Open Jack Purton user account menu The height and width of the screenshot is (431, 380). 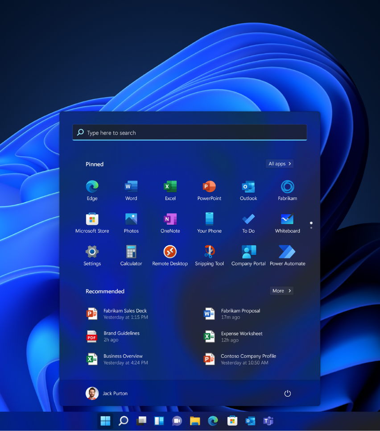tap(107, 393)
